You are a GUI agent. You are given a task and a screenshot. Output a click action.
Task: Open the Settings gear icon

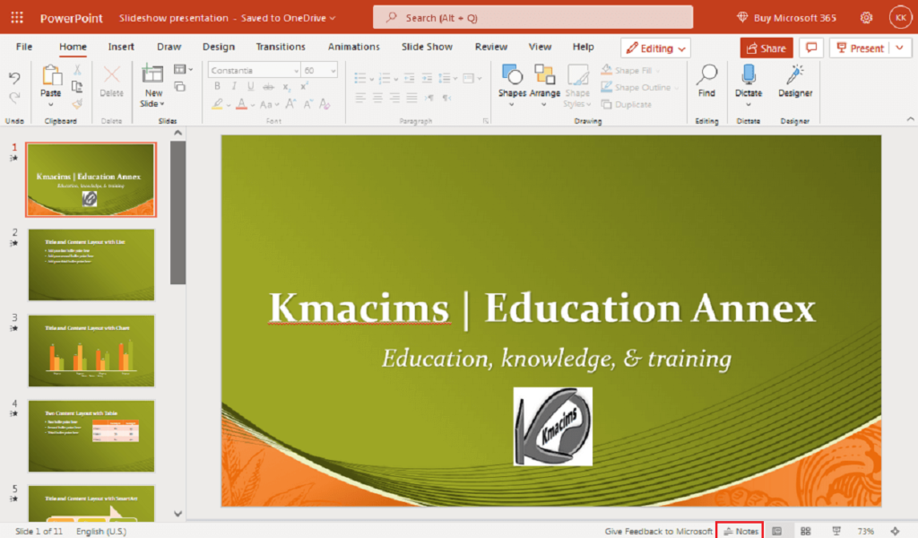coord(867,18)
